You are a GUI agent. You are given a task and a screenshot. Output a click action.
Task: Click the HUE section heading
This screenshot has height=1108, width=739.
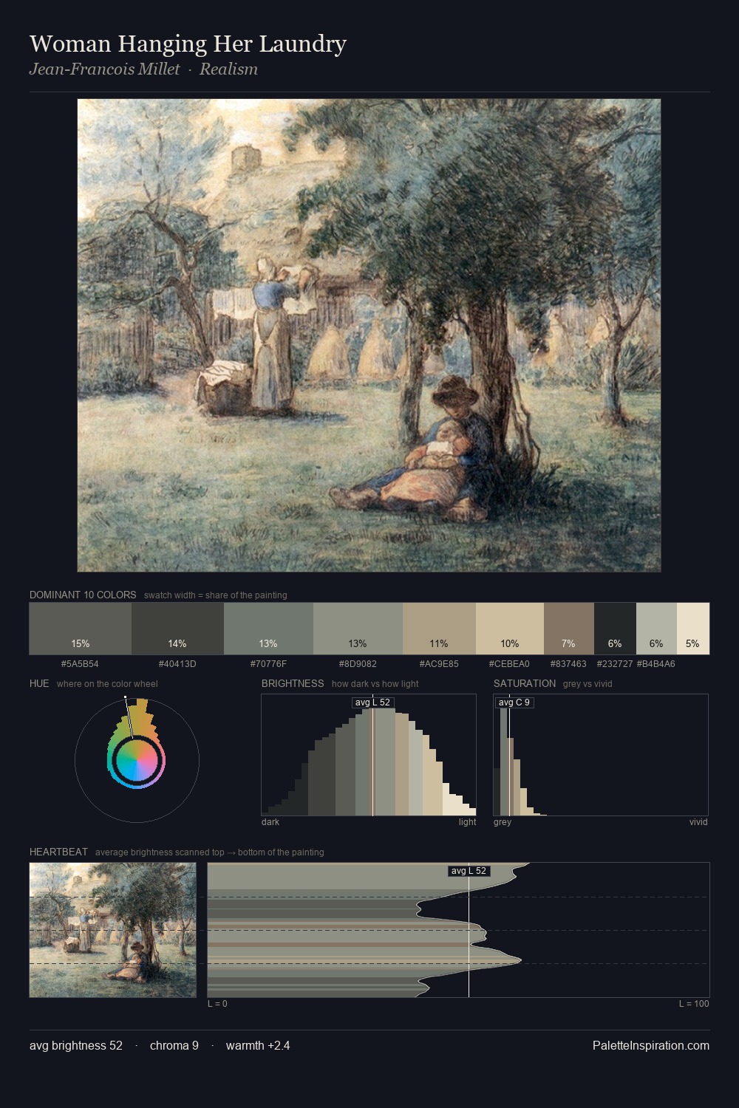coord(39,683)
